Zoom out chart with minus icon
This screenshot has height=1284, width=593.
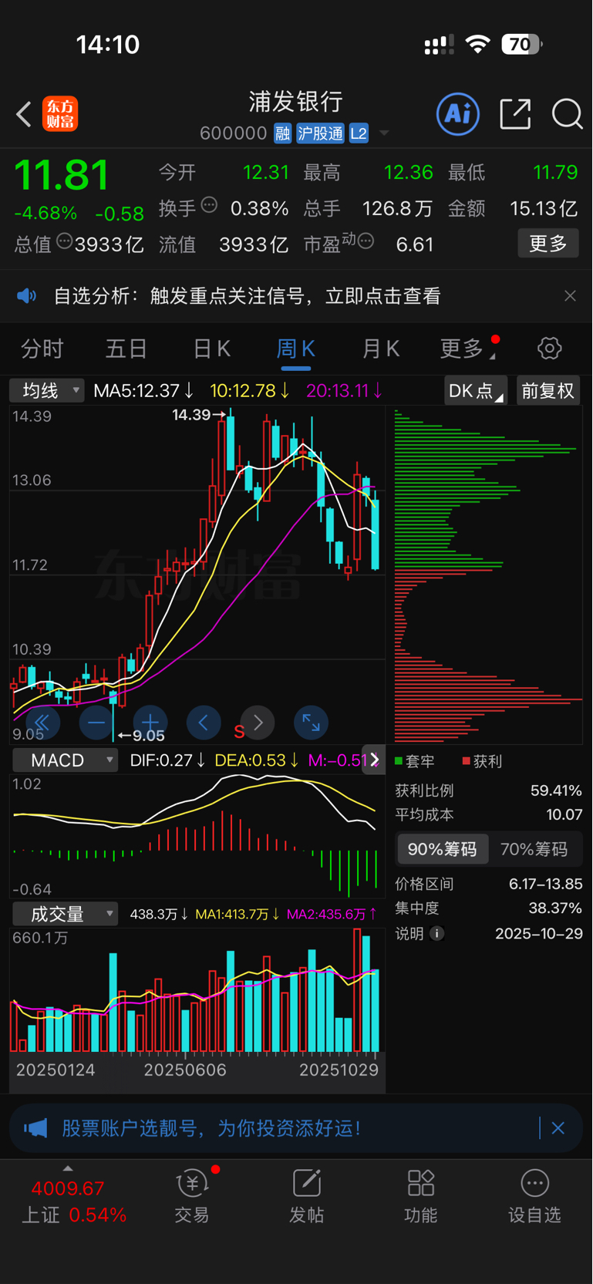point(96,723)
